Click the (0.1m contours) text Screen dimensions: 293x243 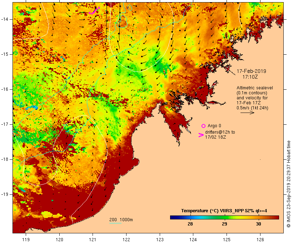(x=252, y=93)
